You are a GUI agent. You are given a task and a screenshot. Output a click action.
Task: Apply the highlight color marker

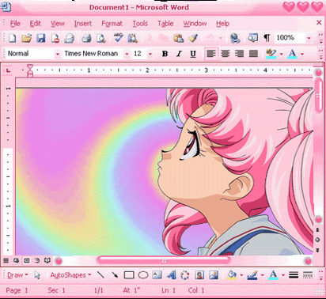click(x=271, y=54)
